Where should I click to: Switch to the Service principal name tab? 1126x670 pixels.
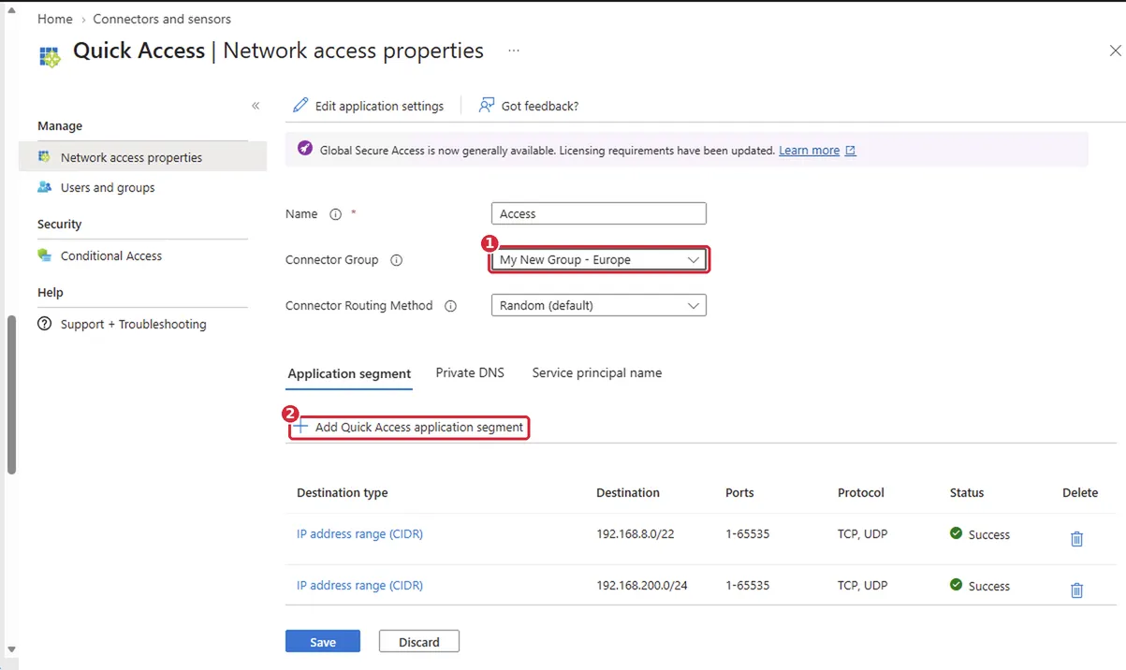pyautogui.click(x=597, y=372)
